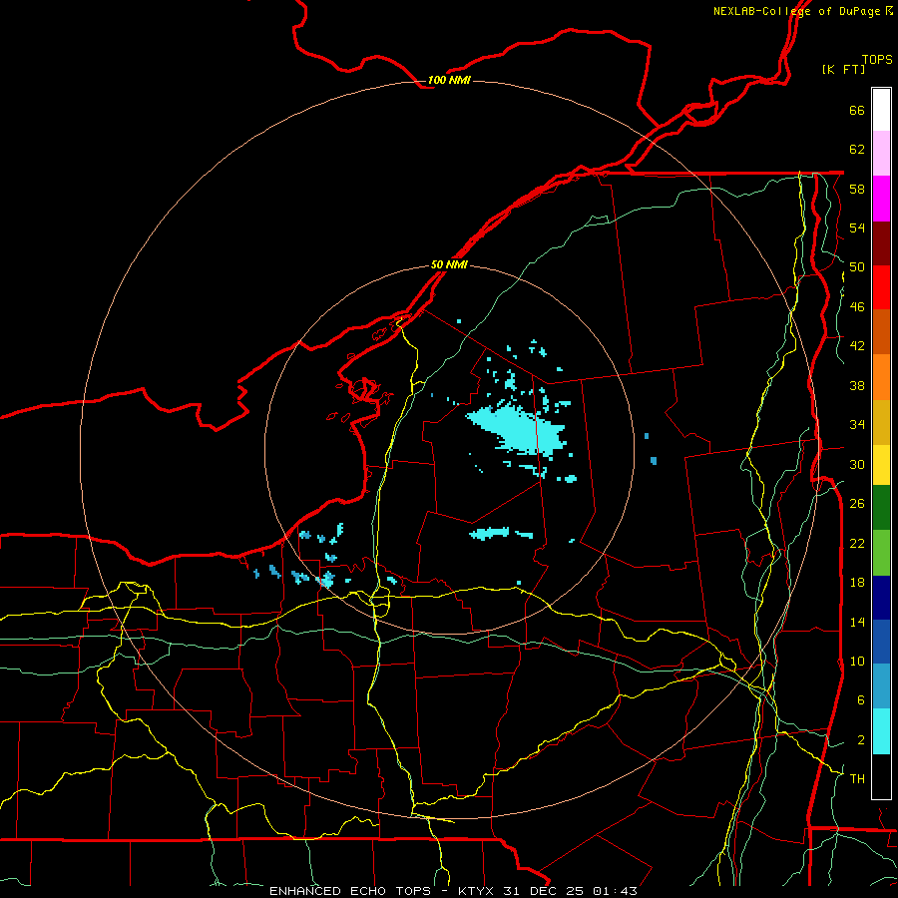Viewport: 898px width, 898px height.
Task: Click the "50 NMI" range ring label
Action: pyautogui.click(x=449, y=264)
